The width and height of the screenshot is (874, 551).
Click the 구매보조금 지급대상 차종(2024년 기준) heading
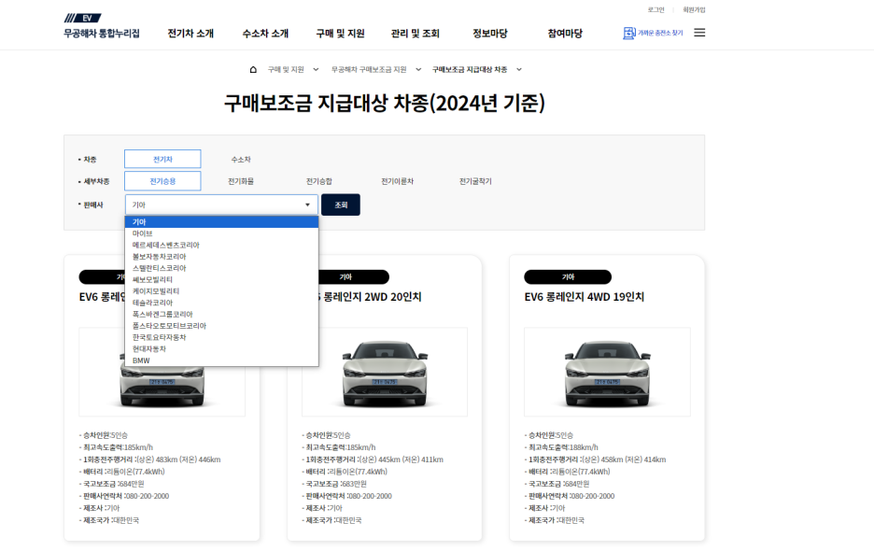pyautogui.click(x=384, y=103)
